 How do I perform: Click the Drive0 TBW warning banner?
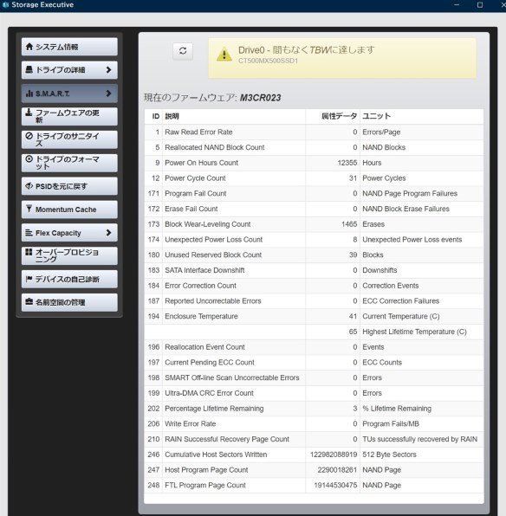[x=342, y=58]
